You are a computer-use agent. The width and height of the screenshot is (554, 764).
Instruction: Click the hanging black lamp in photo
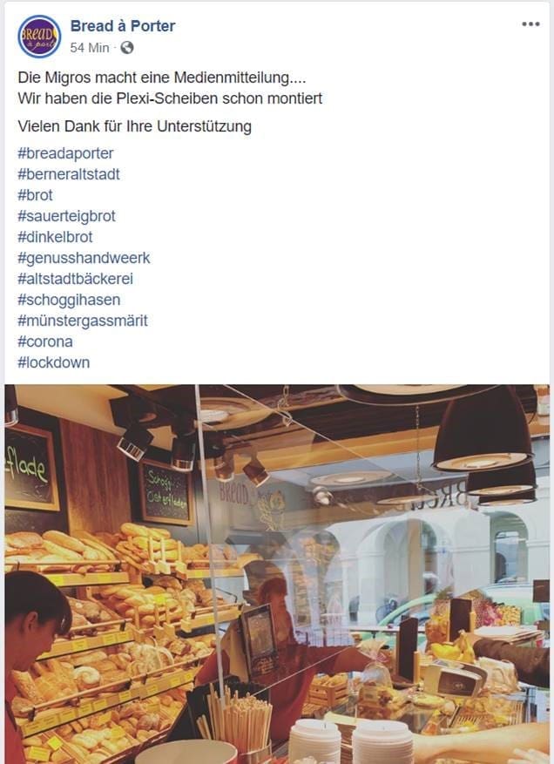pyautogui.click(x=482, y=429)
